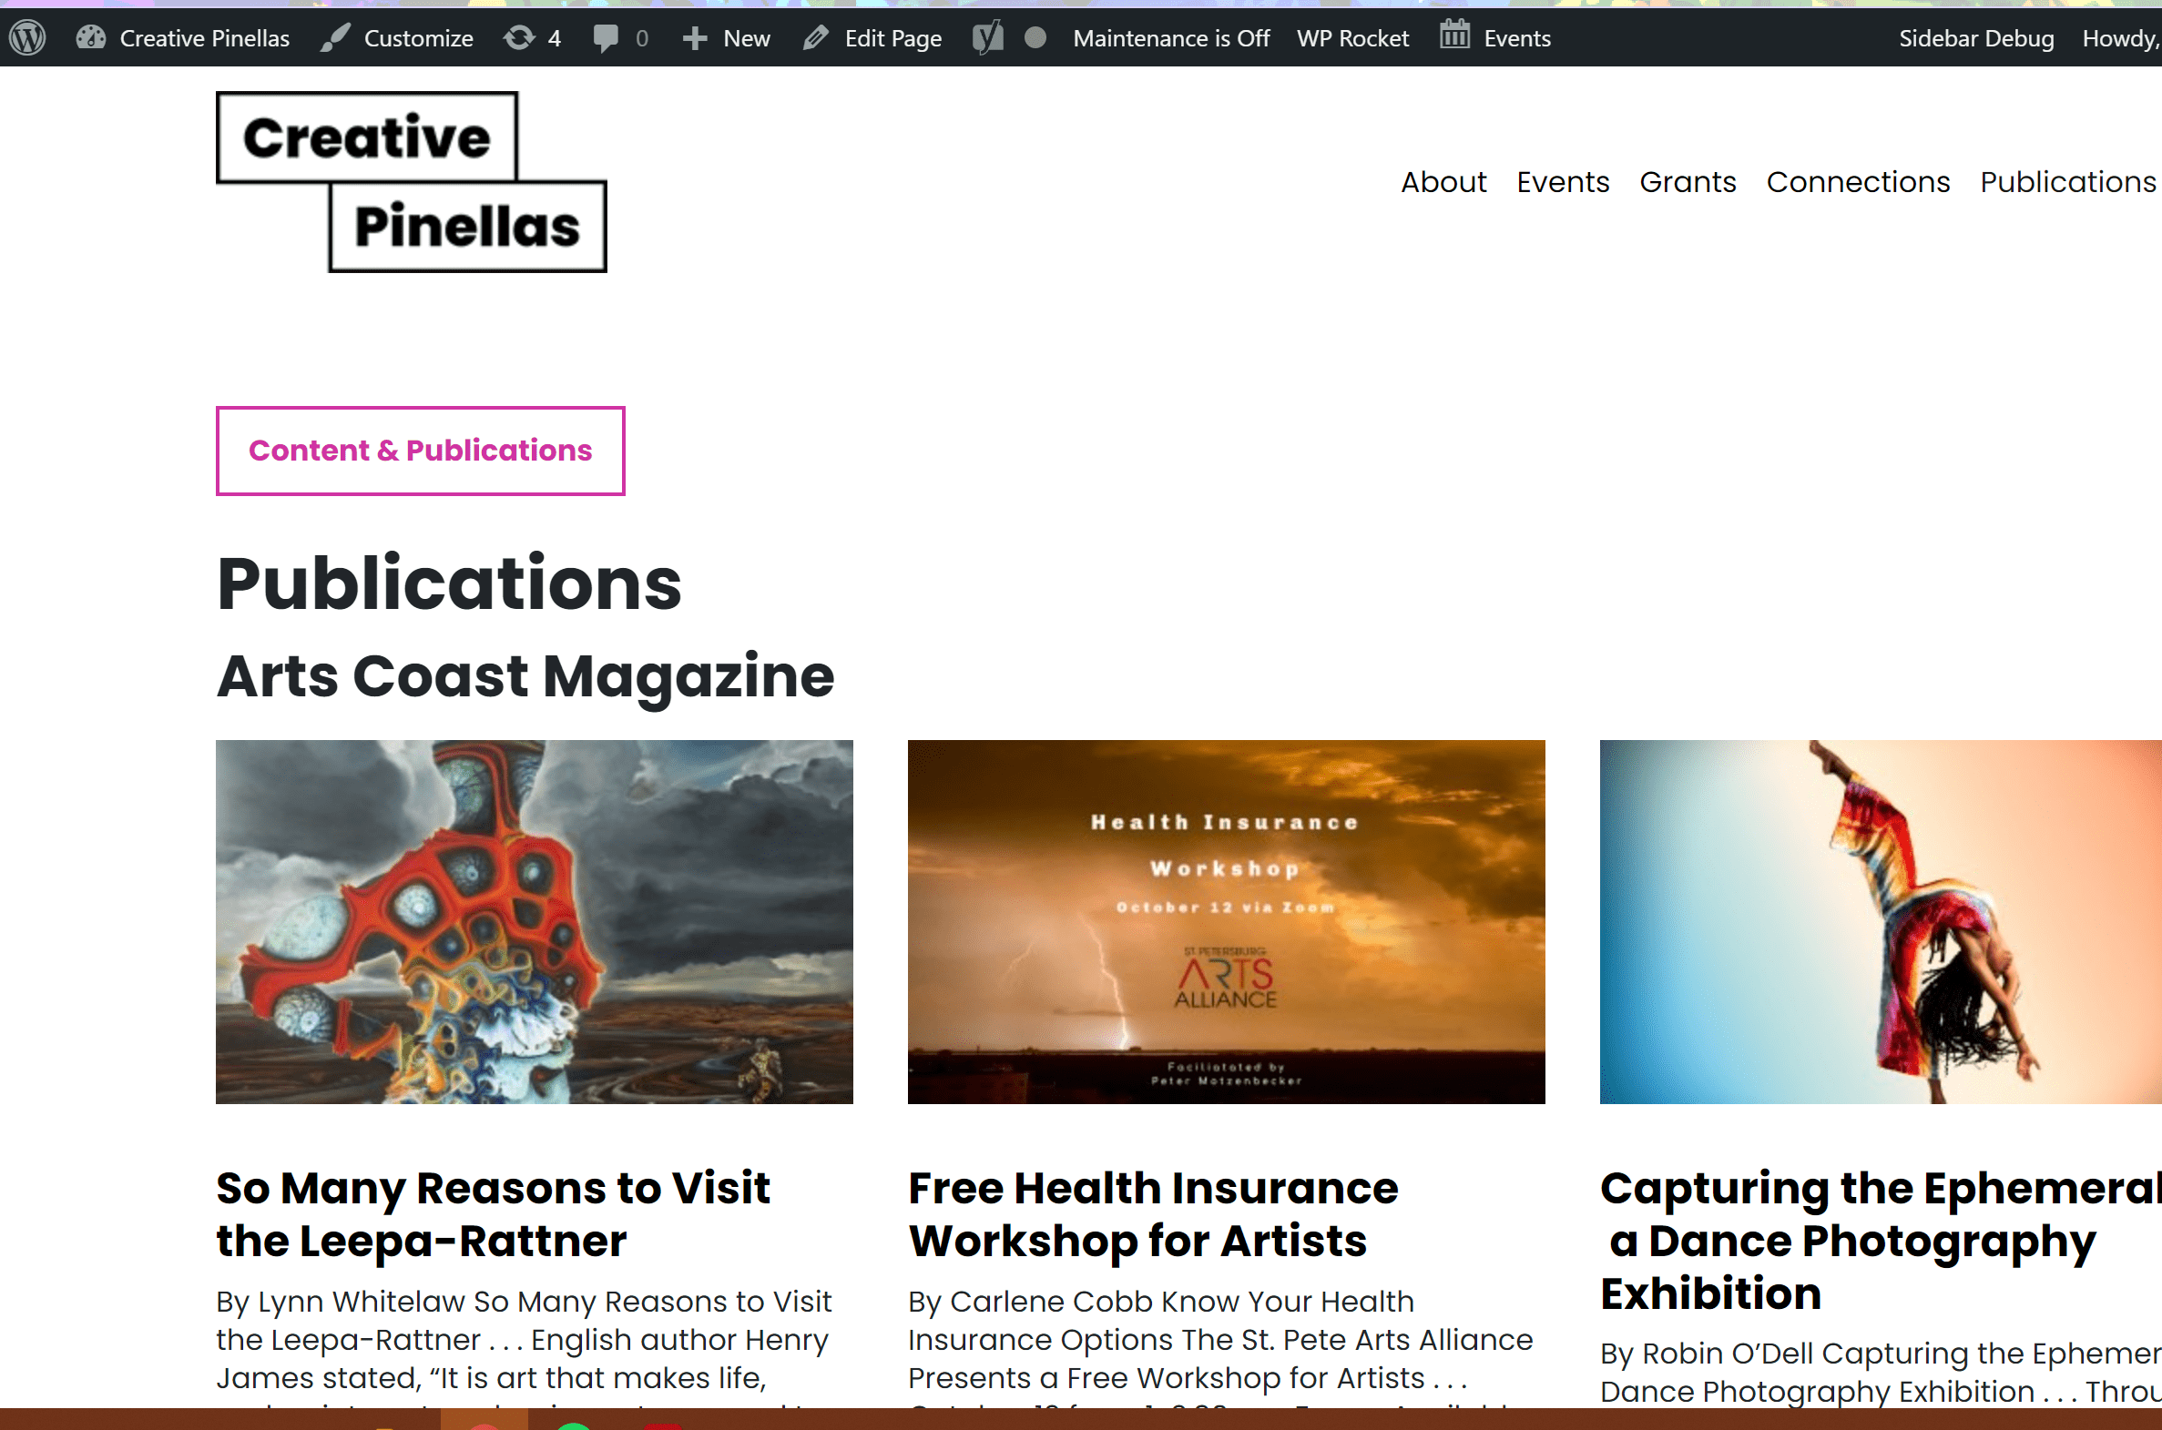2162x1430 pixels.
Task: Open the Leepa-Rattner artwork thumbnail
Action: (x=535, y=922)
